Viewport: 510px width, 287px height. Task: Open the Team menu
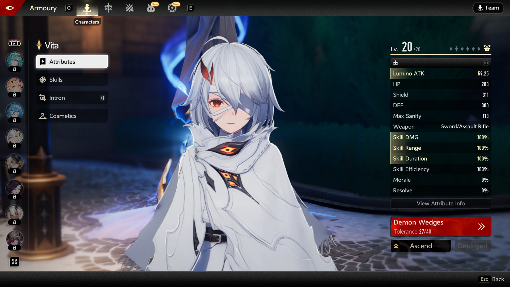[x=488, y=8]
